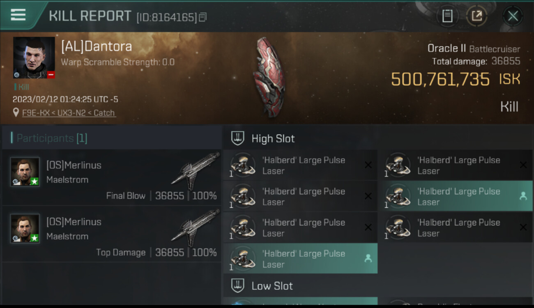534x308 pixels.
Task: Click the location pin icon
Action: pyautogui.click(x=16, y=113)
